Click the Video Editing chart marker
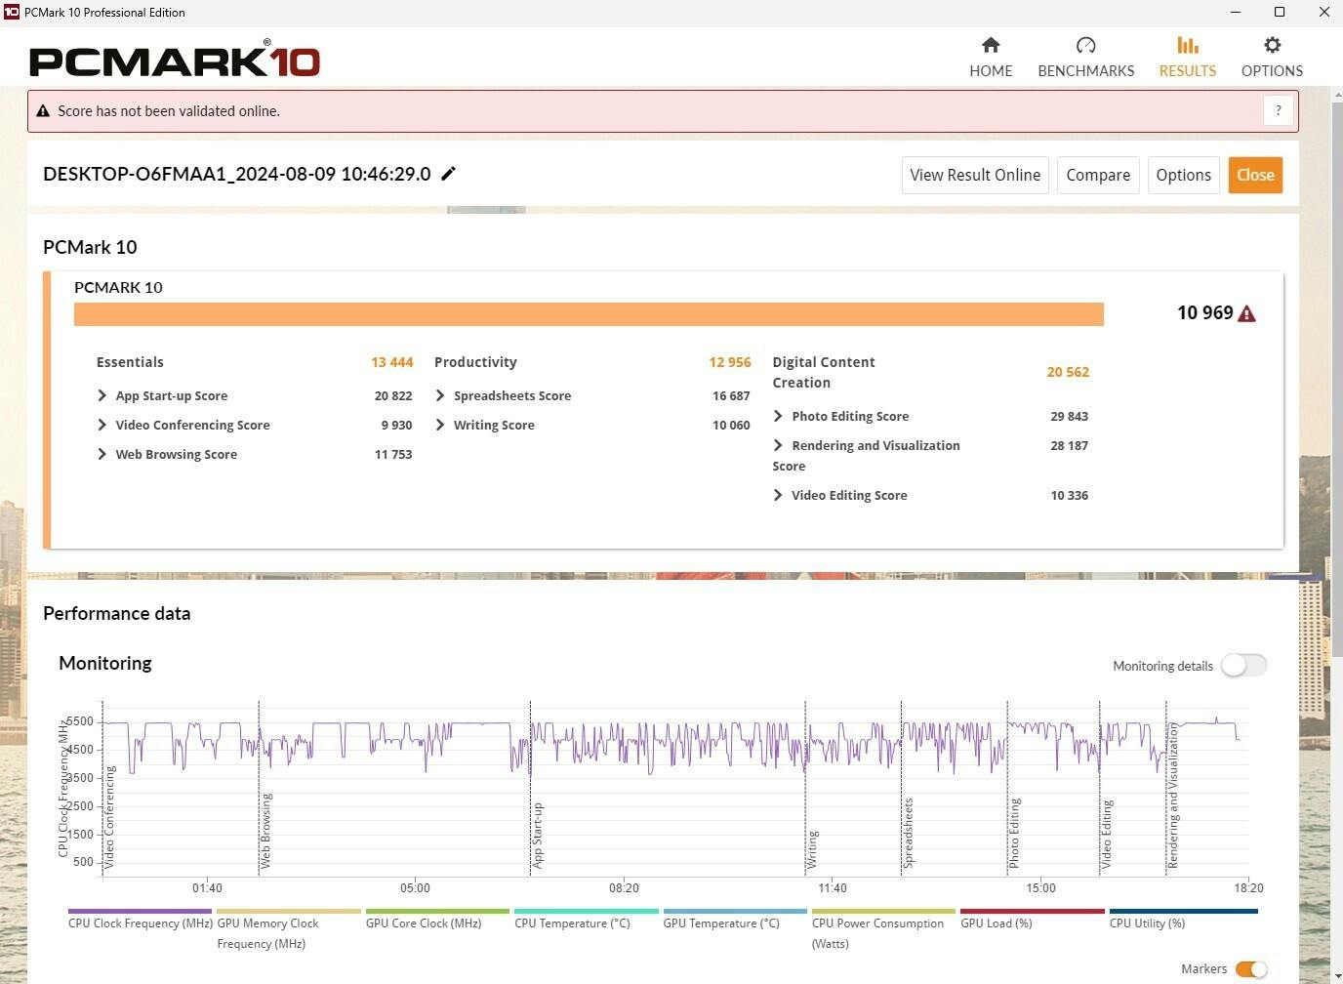1343x984 pixels. (x=1106, y=834)
